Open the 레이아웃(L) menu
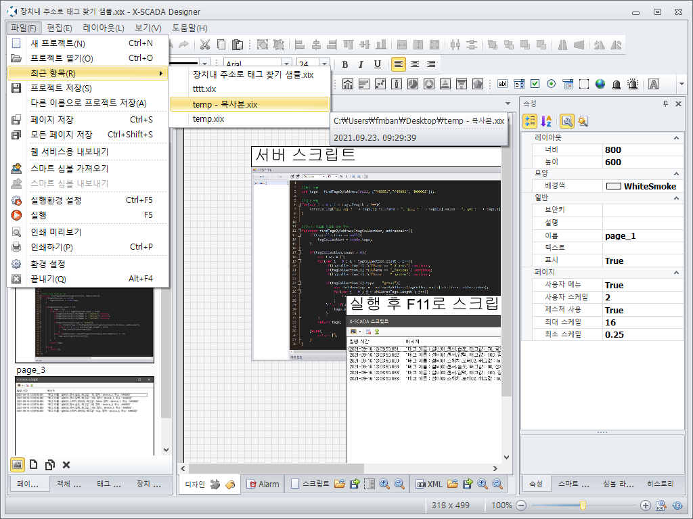This screenshot has width=693, height=519. click(104, 28)
